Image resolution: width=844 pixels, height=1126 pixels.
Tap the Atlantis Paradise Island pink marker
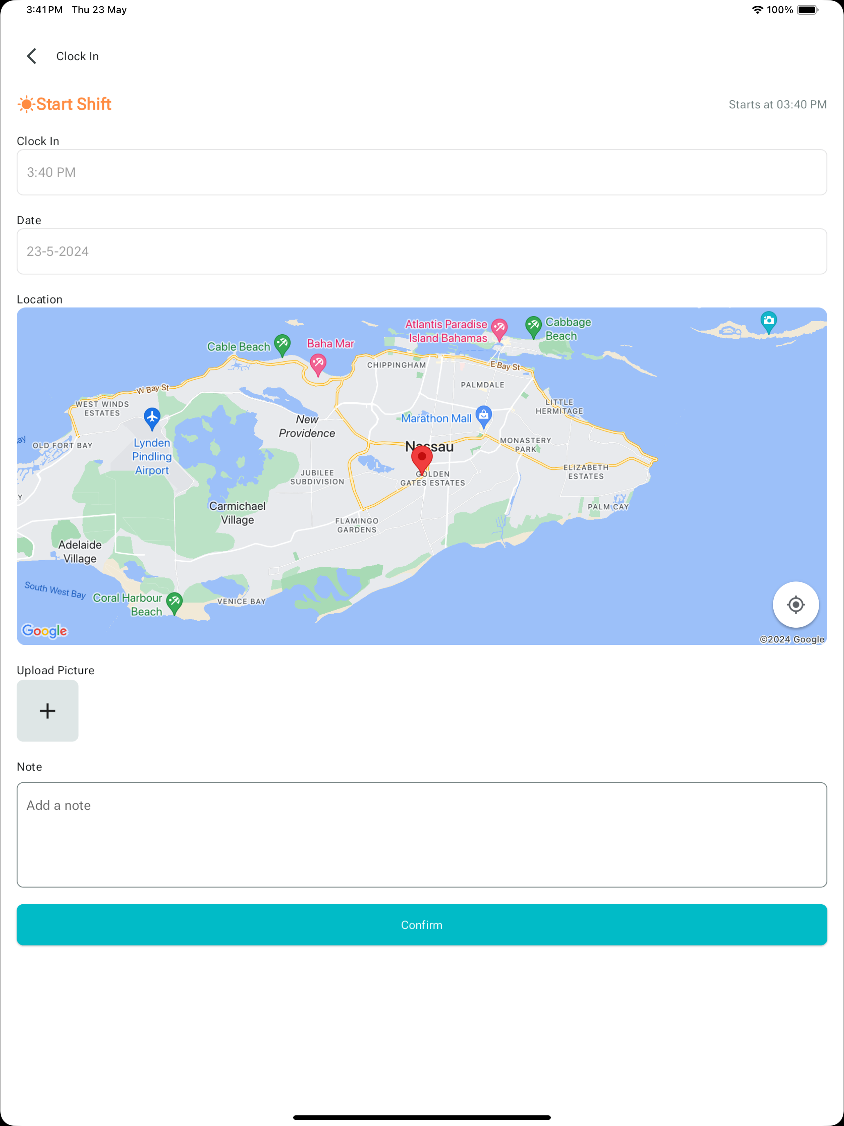click(x=499, y=330)
